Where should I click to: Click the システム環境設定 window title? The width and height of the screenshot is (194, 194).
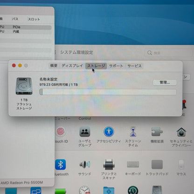[76, 52]
